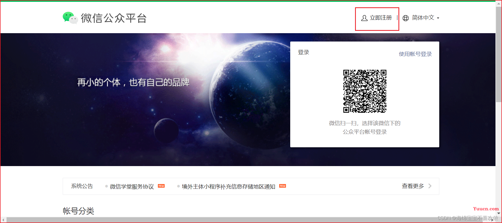Click the 再小的个体,也有自己的品牌 banner slogan
Screen dimensions: 502x223
point(133,82)
